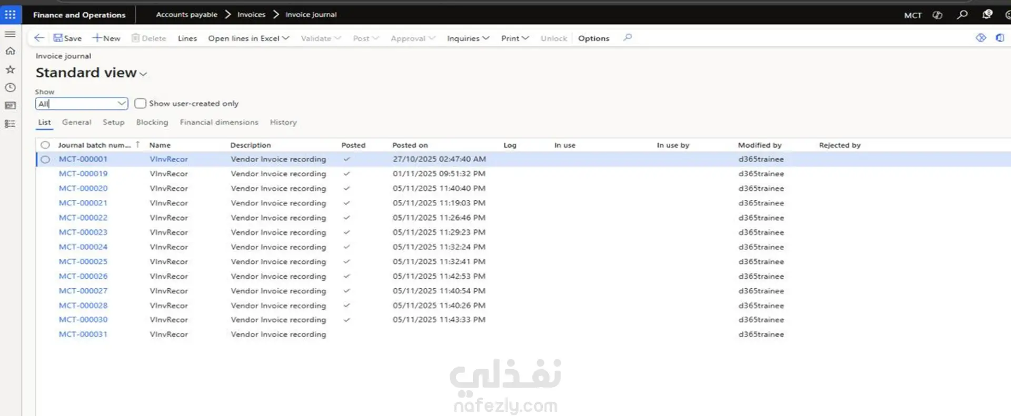Click the plus icon for New
The image size is (1011, 416).
tap(97, 38)
